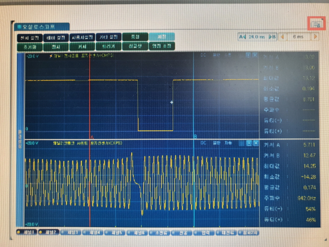Decrease time base with left orange arrow
Image resolution: width=329 pixels, height=247 pixels.
point(282,36)
